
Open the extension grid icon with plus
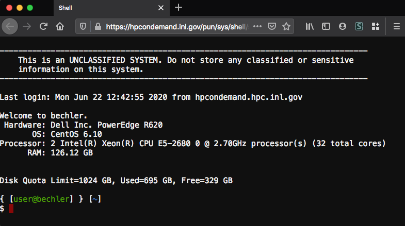click(x=375, y=26)
